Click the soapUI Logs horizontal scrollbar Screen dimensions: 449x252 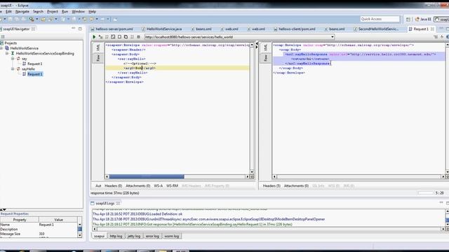[269, 229]
